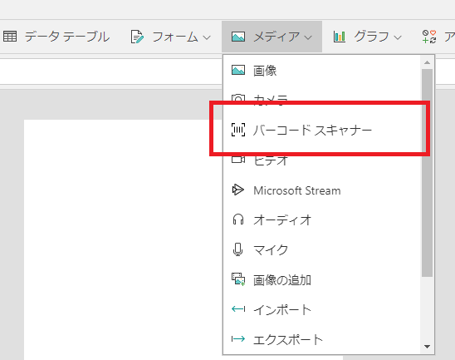Image resolution: width=455 pixels, height=360 pixels.
Task: Click the headphones audio icon
Action: pos(238,219)
